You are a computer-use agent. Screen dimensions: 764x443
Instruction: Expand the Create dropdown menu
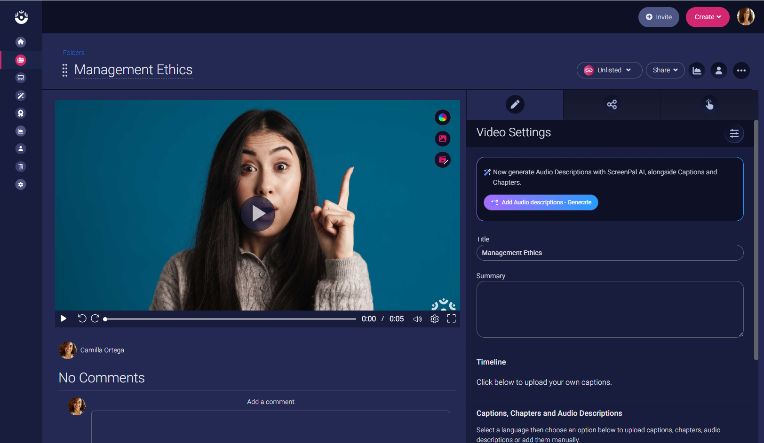[x=707, y=17]
